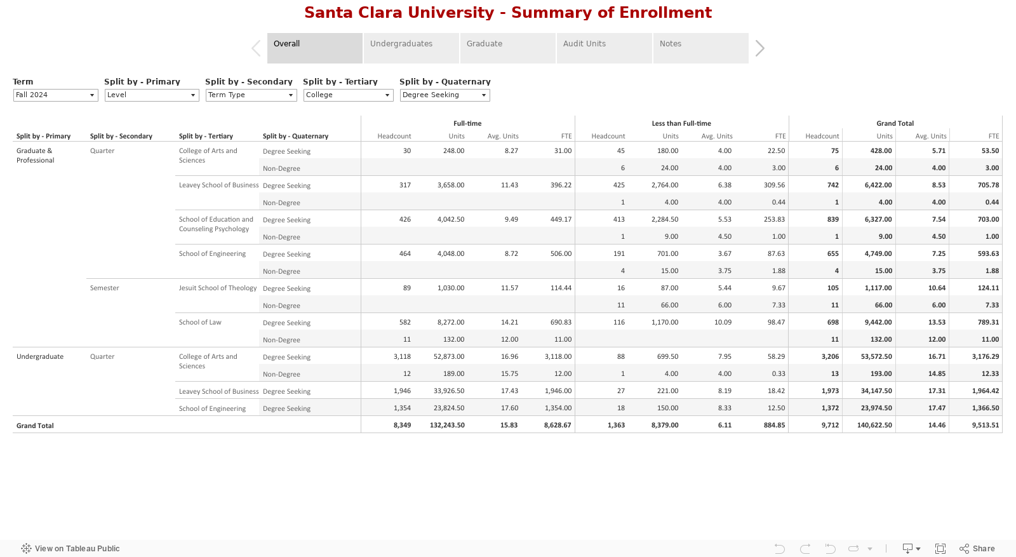Click the Refresh/Pause updates icon

click(853, 549)
